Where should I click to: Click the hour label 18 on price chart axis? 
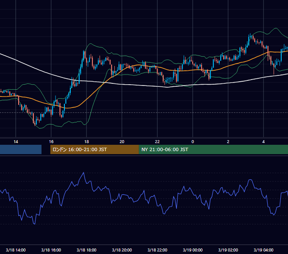pos(86,142)
